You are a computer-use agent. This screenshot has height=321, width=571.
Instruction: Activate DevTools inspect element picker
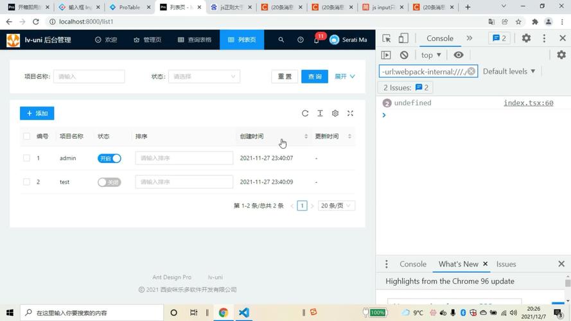click(387, 39)
